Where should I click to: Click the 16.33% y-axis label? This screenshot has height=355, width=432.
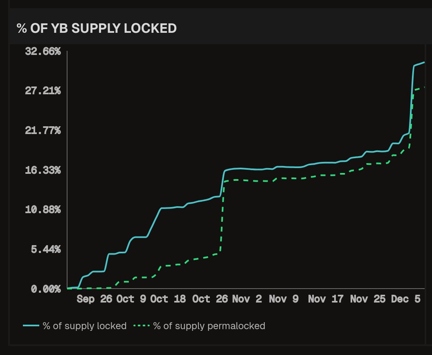coord(43,170)
